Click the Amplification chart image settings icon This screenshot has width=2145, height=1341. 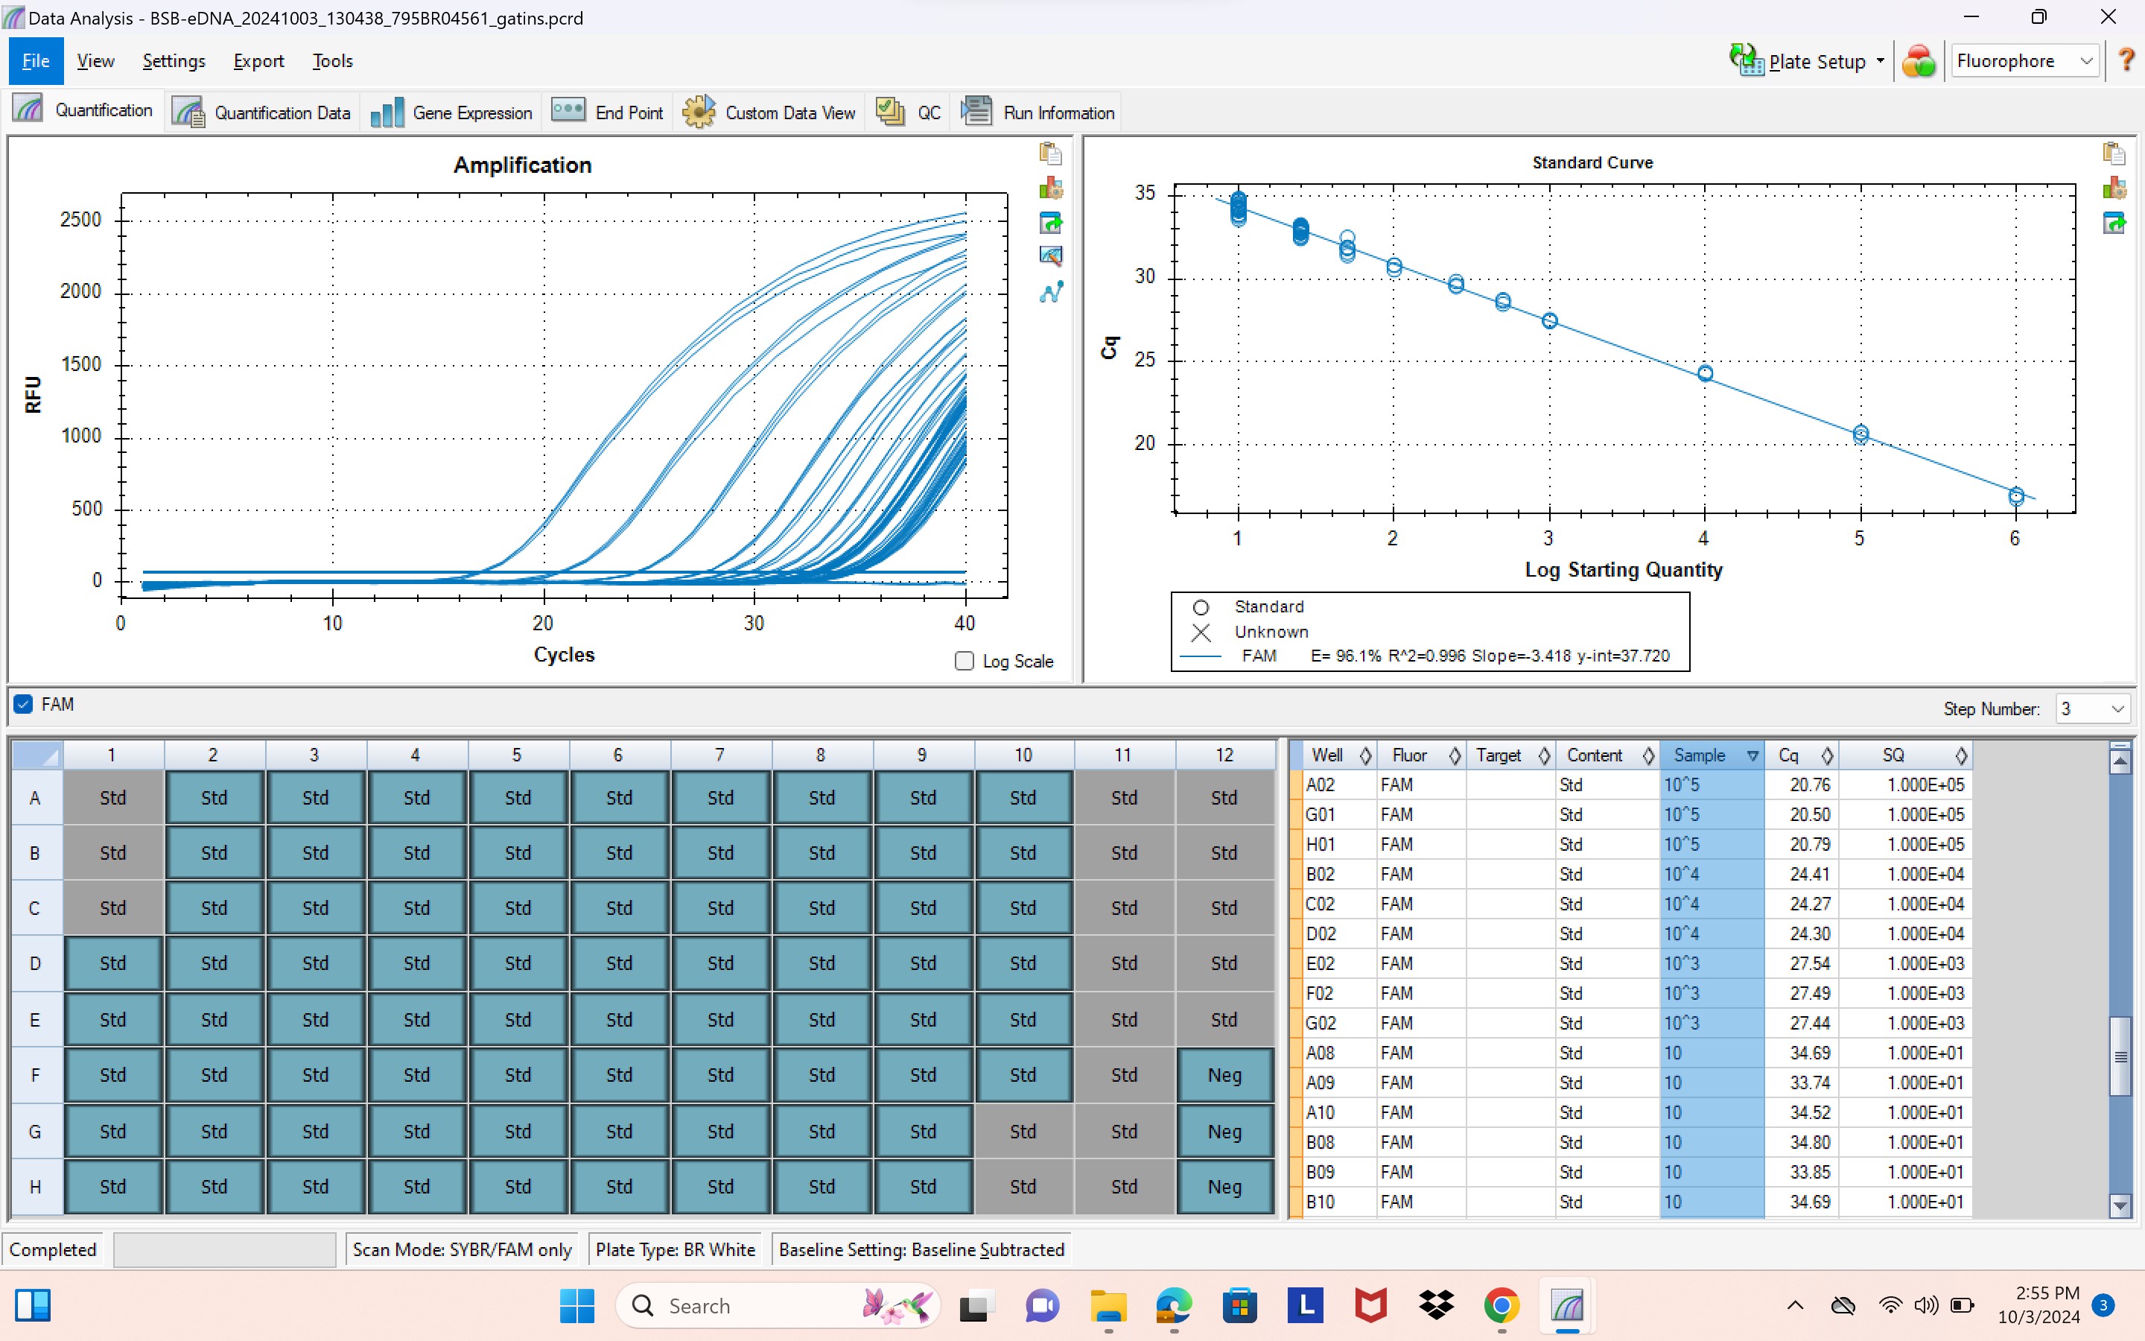tap(1050, 256)
